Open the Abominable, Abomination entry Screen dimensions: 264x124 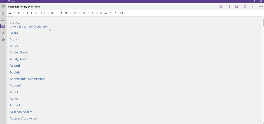pyautogui.click(x=28, y=79)
